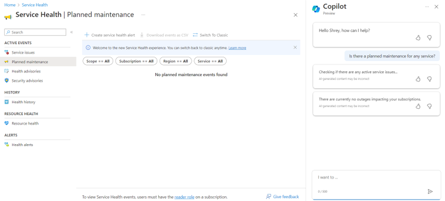Image resolution: width=445 pixels, height=201 pixels.
Task: Click the info icon in banner
Action: (88, 48)
